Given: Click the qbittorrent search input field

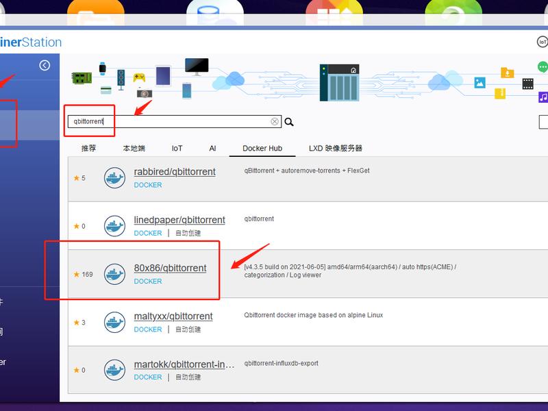Looking at the screenshot, I should [x=175, y=121].
